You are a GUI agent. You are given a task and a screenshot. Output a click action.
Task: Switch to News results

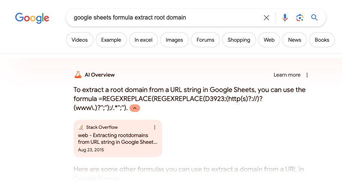pyautogui.click(x=294, y=40)
